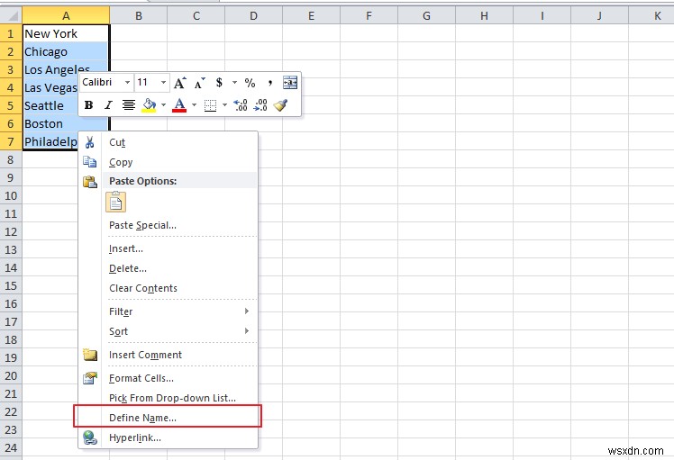Image resolution: width=674 pixels, height=460 pixels.
Task: Select column H header
Action: [x=484, y=16]
